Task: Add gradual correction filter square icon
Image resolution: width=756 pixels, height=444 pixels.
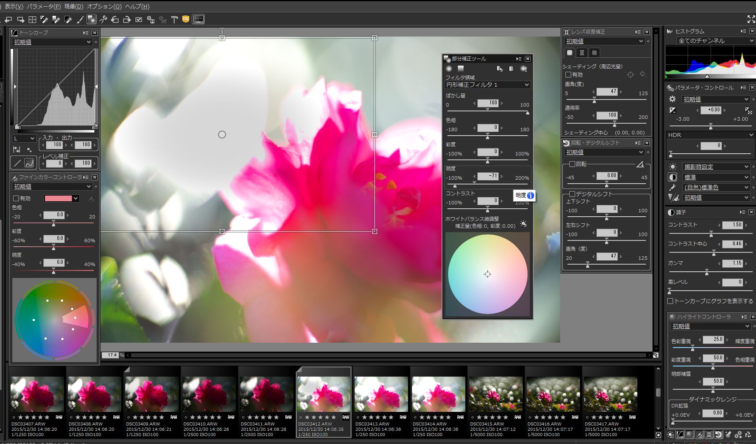Action: point(460,68)
